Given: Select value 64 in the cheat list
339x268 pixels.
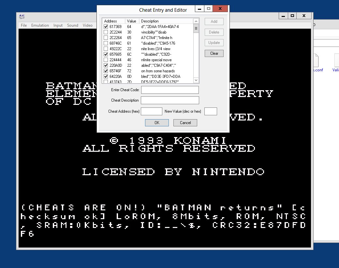Looking at the screenshot, I should [x=129, y=27].
